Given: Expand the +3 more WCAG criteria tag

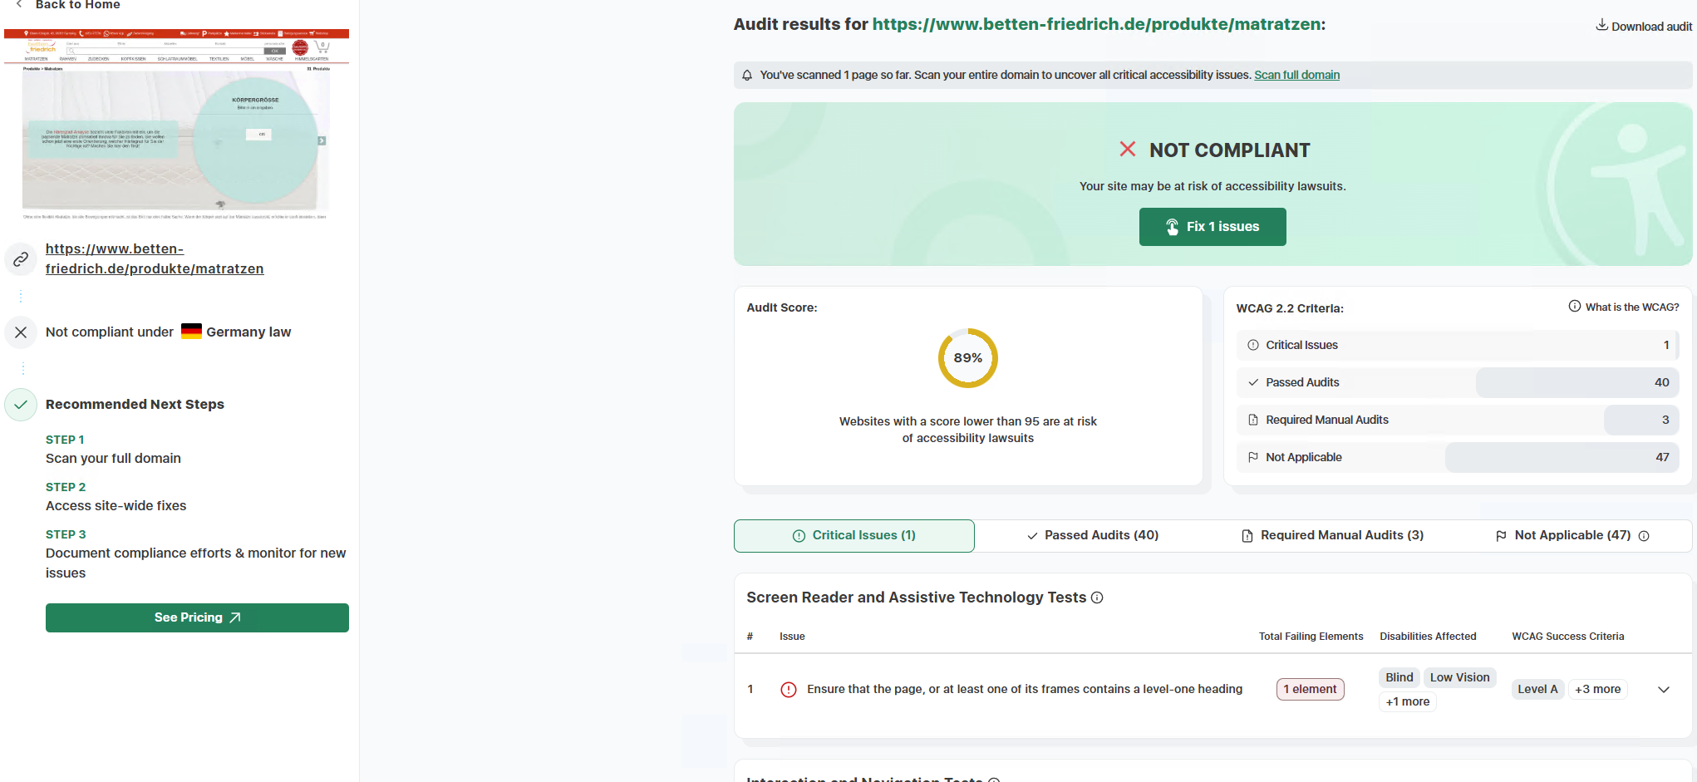Looking at the screenshot, I should tap(1596, 689).
